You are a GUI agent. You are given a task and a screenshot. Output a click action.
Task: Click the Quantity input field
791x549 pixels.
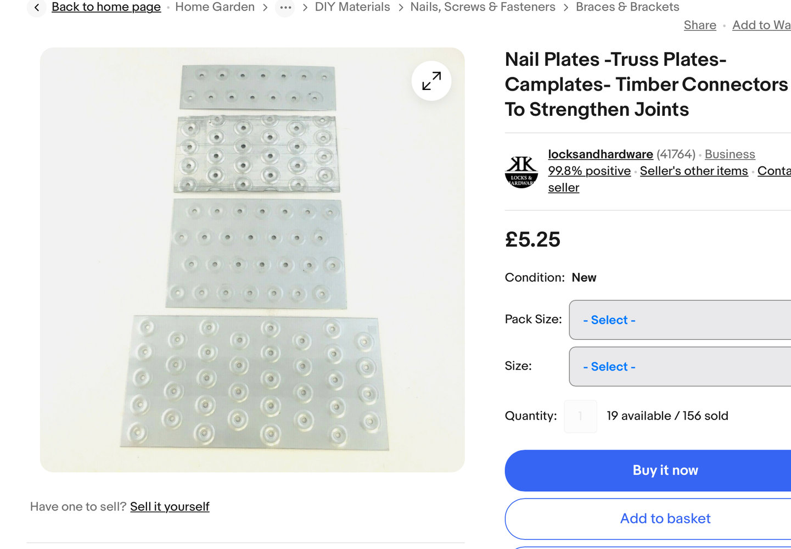580,416
